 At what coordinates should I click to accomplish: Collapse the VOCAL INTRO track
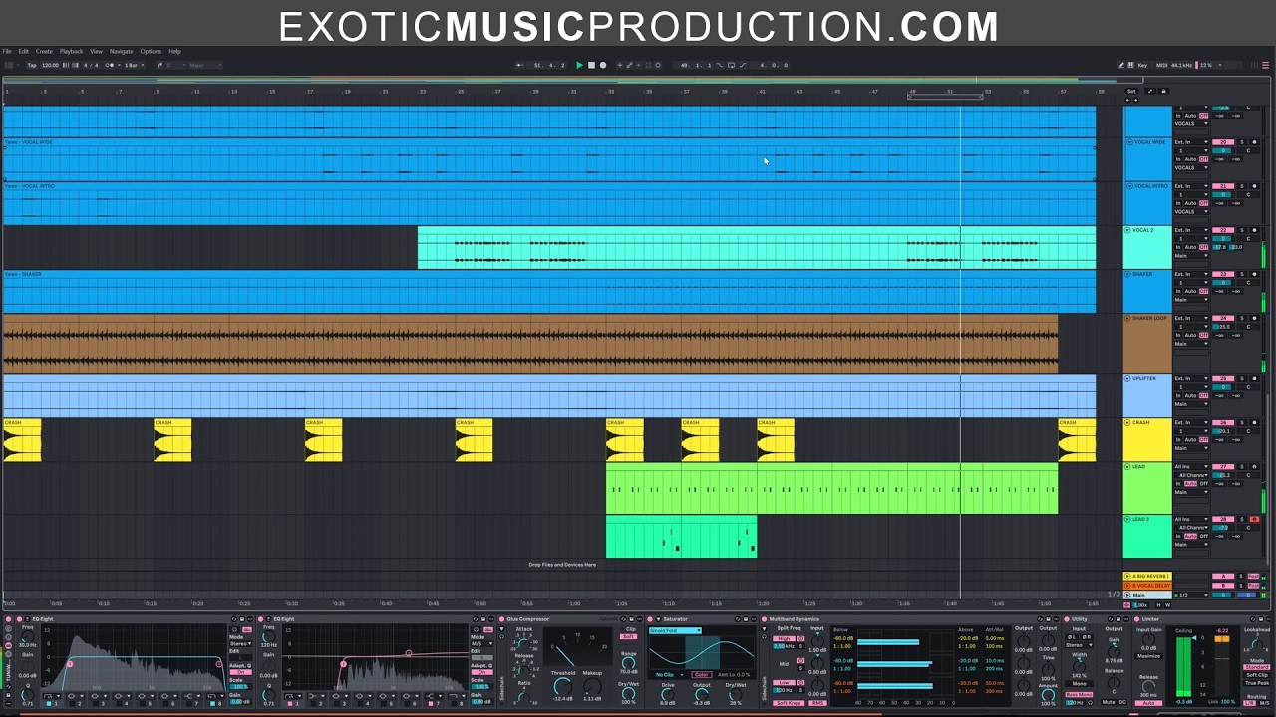click(1129, 186)
